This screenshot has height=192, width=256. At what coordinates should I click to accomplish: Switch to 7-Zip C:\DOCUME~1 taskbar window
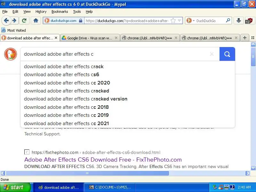click(x=110, y=187)
